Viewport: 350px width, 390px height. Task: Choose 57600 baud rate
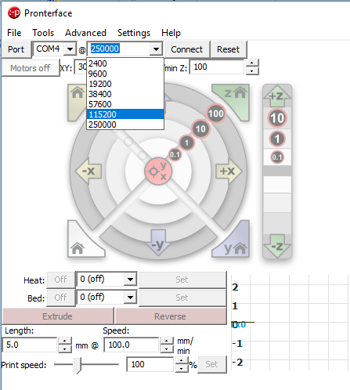(x=125, y=104)
